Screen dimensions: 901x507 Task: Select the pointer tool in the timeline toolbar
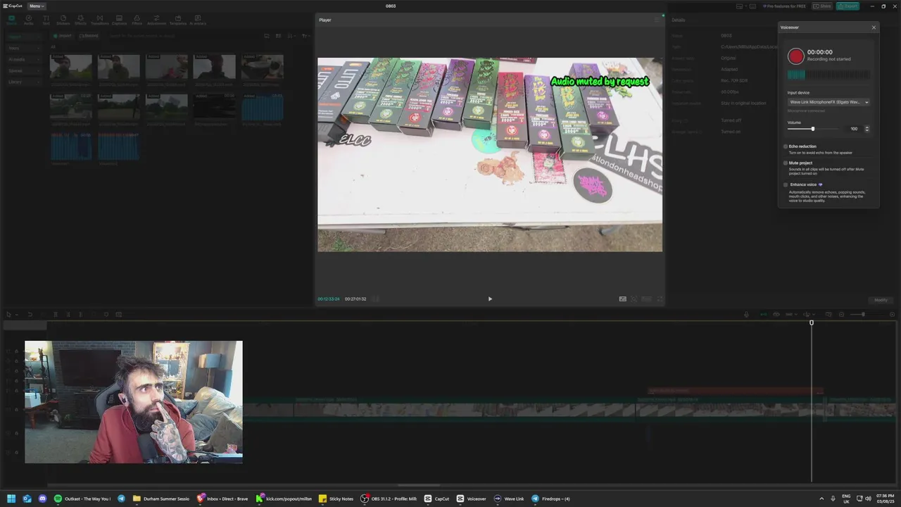coord(9,314)
